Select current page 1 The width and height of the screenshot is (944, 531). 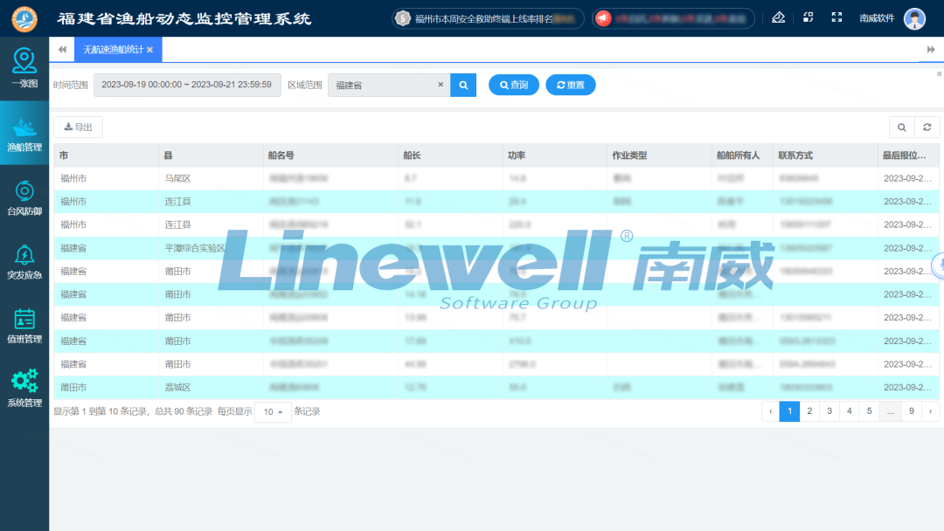[790, 411]
